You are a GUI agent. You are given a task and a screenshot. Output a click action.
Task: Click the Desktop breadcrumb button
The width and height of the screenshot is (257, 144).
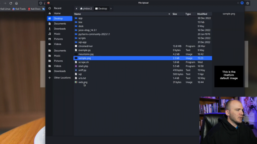pyautogui.click(x=101, y=8)
